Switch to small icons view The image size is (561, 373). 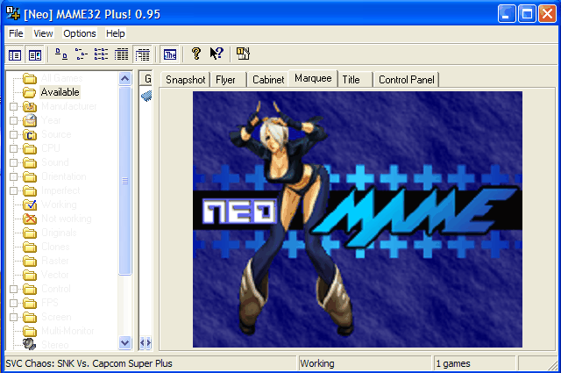click(82, 54)
